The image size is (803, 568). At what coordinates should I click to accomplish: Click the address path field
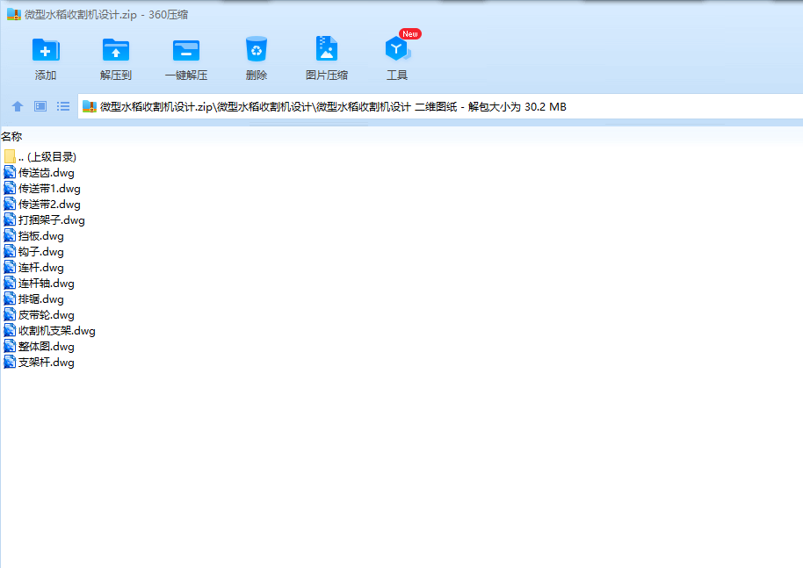(440, 106)
